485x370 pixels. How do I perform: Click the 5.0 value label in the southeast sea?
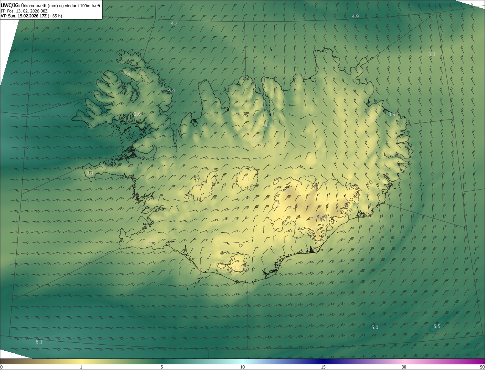click(x=375, y=327)
